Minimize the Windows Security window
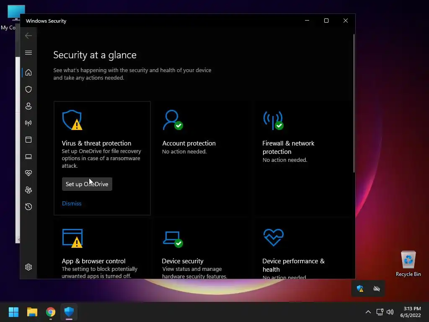The width and height of the screenshot is (429, 322). (307, 21)
